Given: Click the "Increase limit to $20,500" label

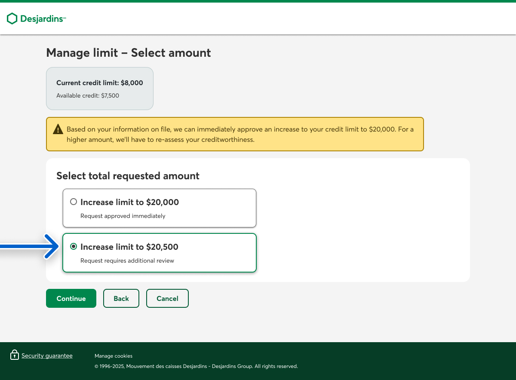Looking at the screenshot, I should [129, 247].
